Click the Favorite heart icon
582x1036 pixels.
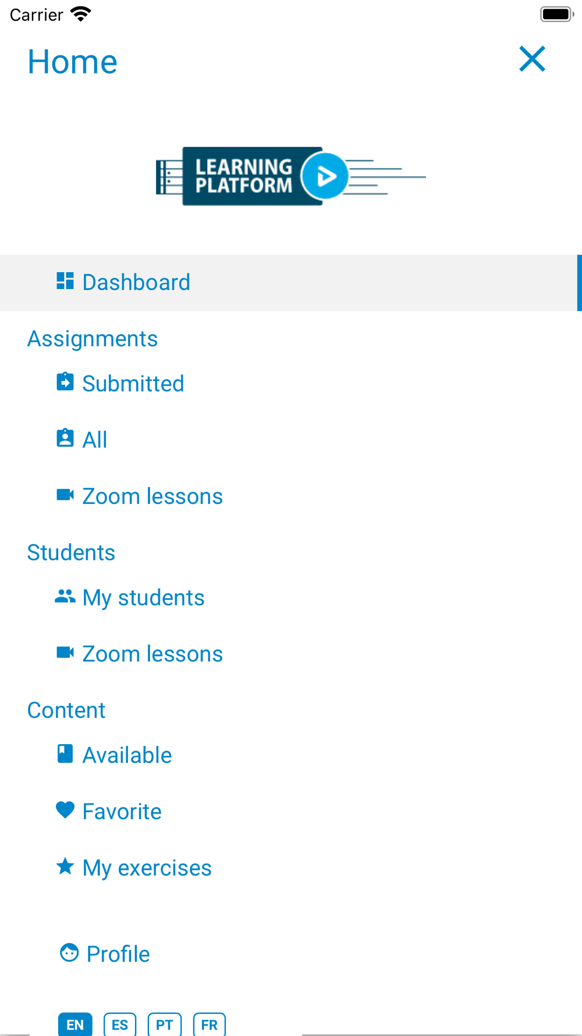click(x=65, y=810)
